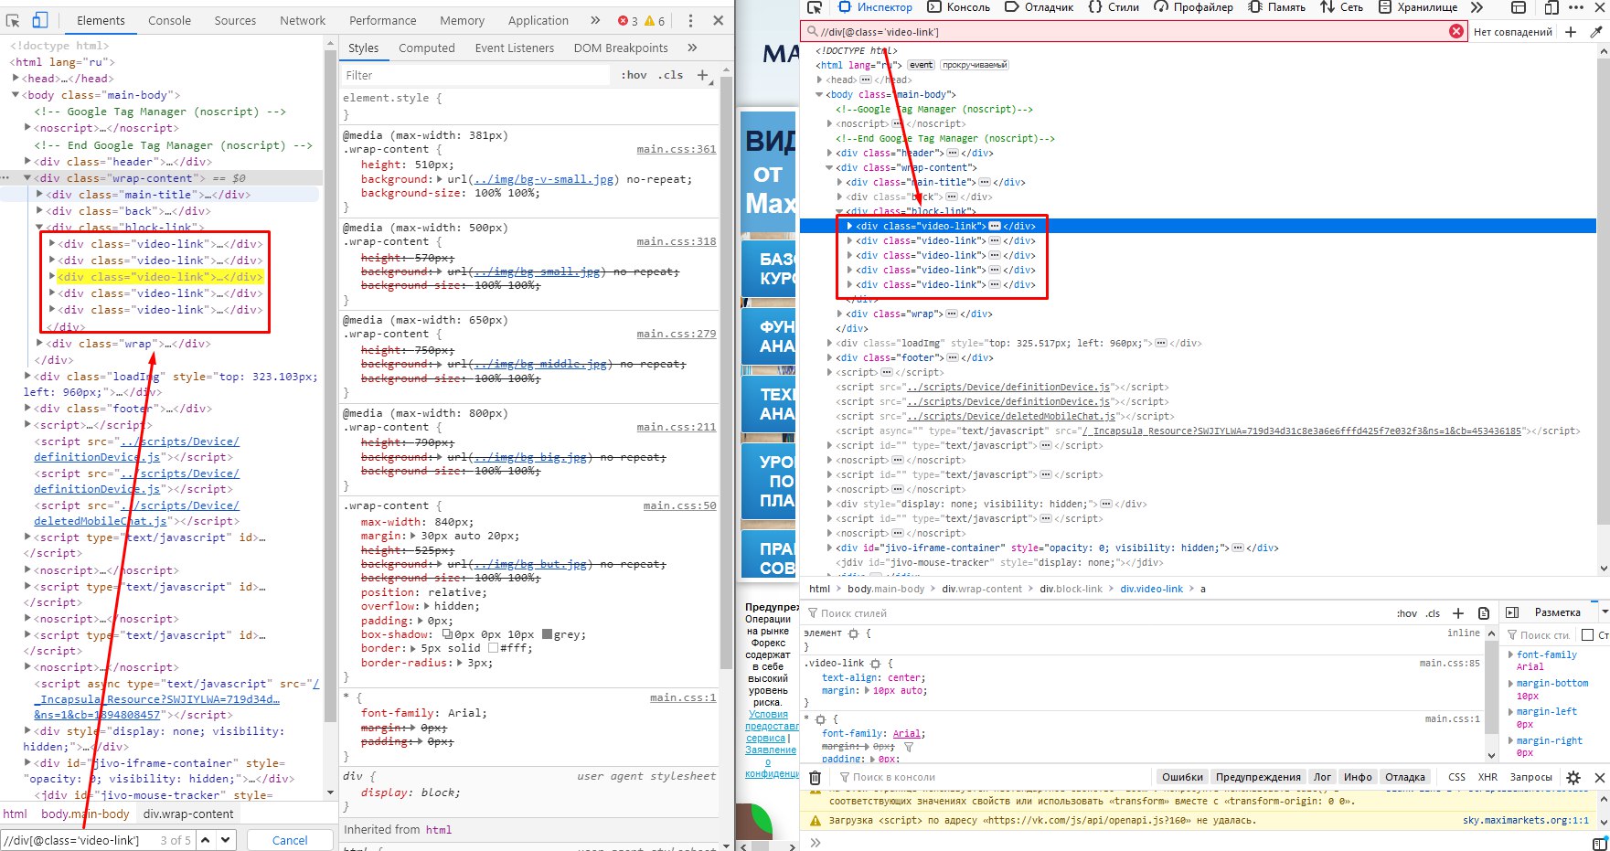Expand head node in Chrome Elements tree
This screenshot has height=851, width=1610.
(16, 78)
